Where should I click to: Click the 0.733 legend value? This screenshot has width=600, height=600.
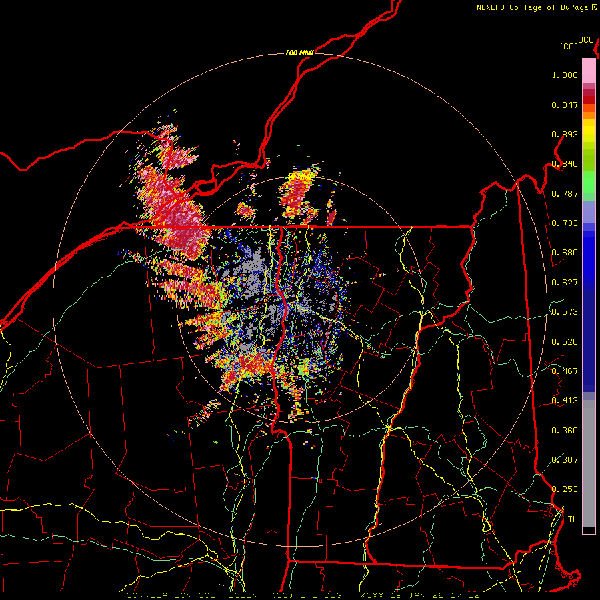point(565,223)
